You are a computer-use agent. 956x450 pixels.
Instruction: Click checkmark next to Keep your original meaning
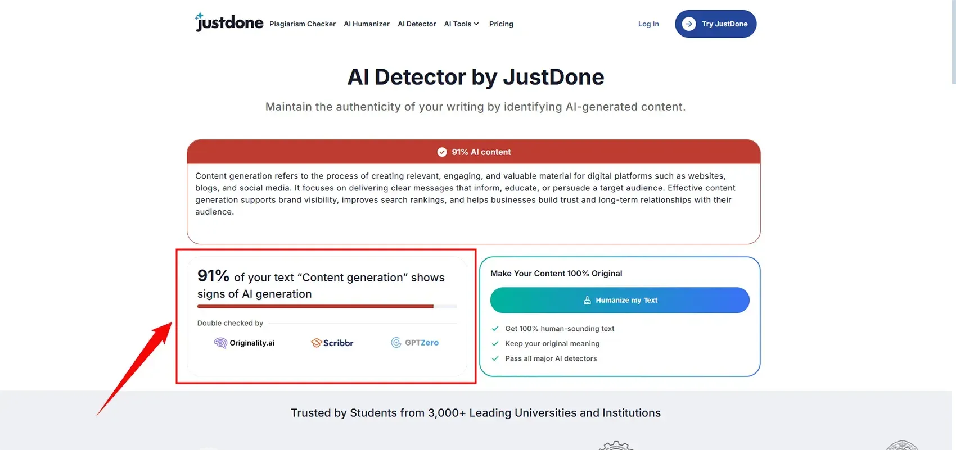tap(495, 344)
